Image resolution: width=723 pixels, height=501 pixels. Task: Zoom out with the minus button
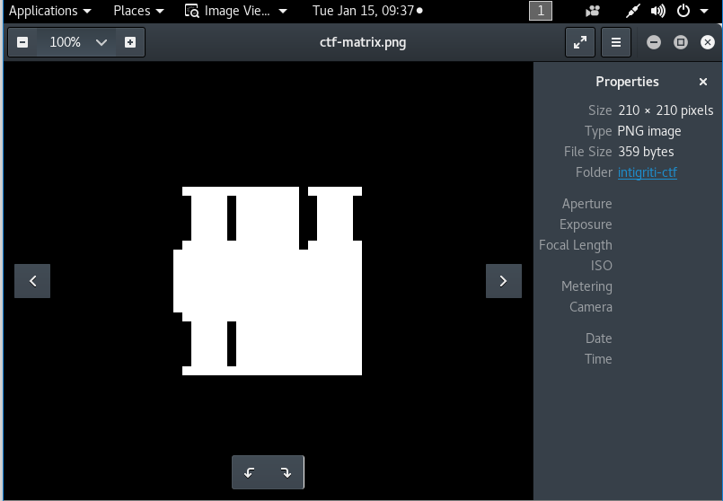22,42
